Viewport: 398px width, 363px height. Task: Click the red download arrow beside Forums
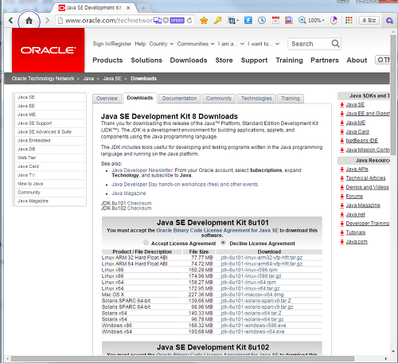(x=342, y=197)
